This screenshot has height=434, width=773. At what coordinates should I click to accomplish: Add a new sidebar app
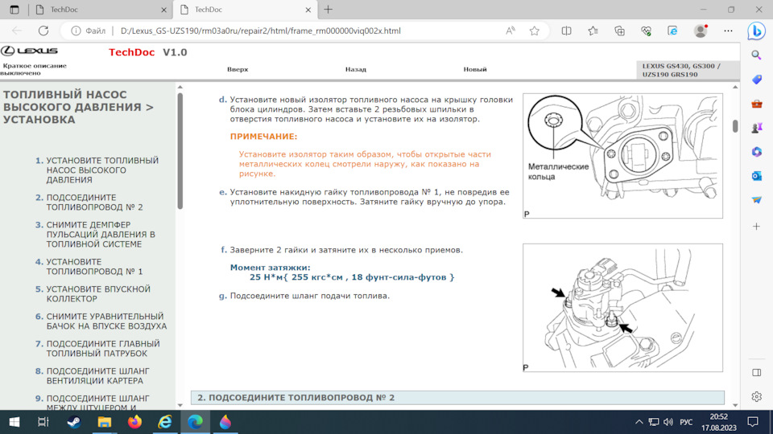pos(757,227)
